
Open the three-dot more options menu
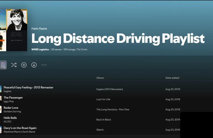tap(44, 65)
